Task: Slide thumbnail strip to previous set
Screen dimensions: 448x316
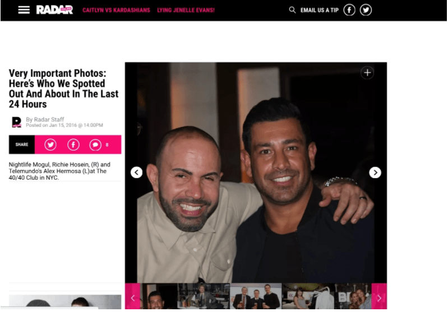Action: tap(132, 296)
